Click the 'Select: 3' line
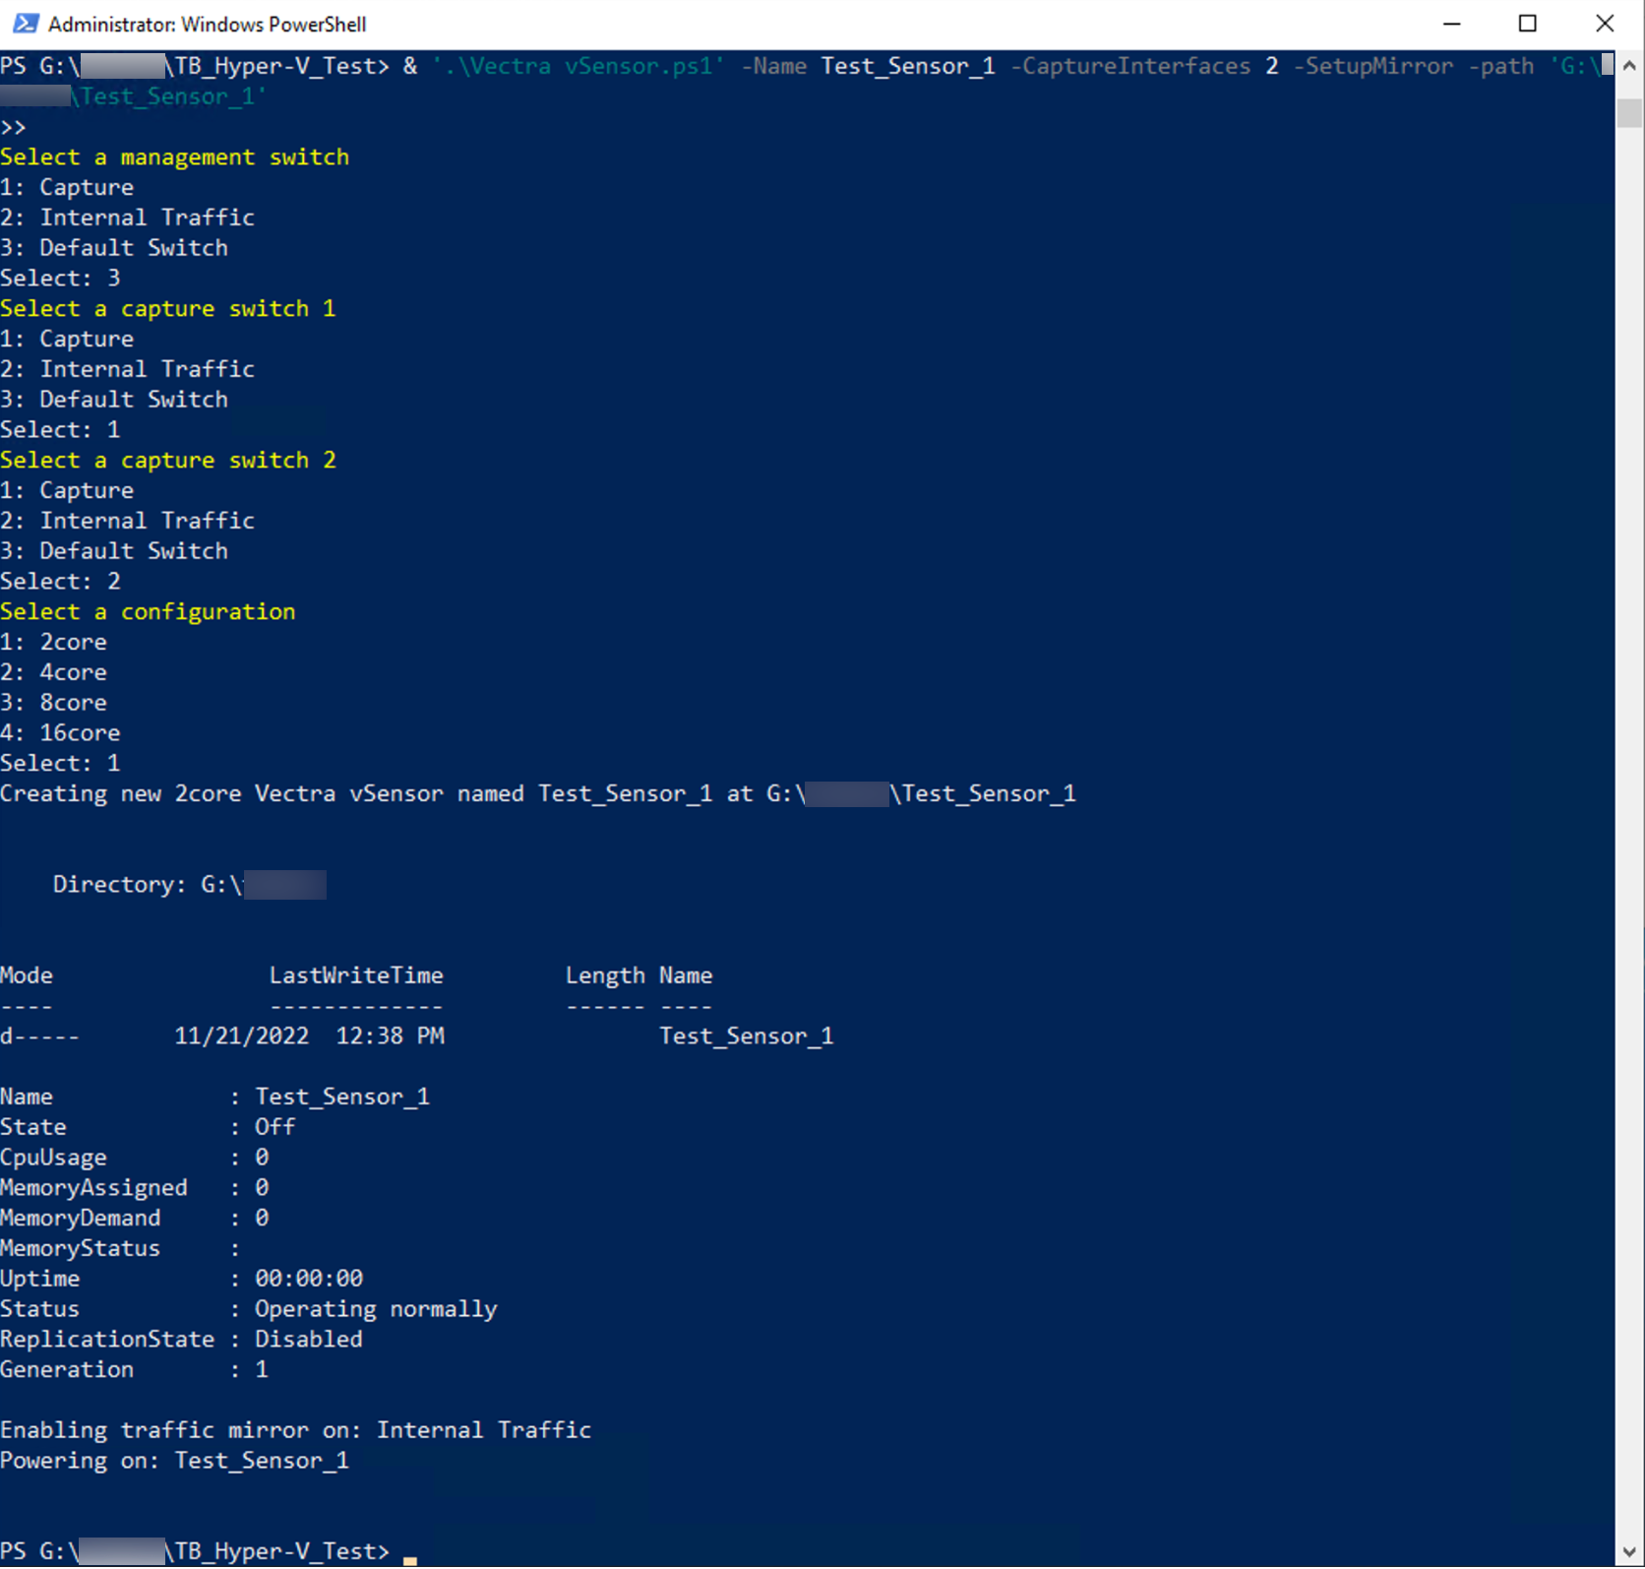 [x=60, y=279]
